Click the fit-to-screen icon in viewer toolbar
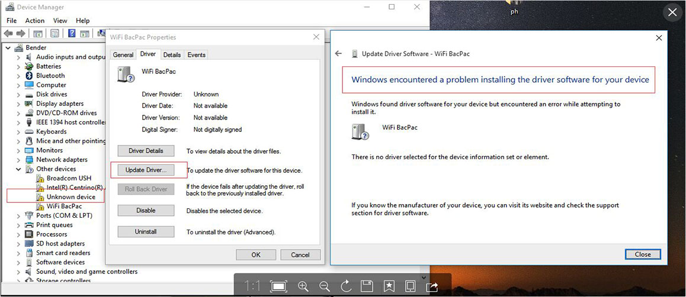The height and width of the screenshot is (297, 686). pyautogui.click(x=279, y=286)
